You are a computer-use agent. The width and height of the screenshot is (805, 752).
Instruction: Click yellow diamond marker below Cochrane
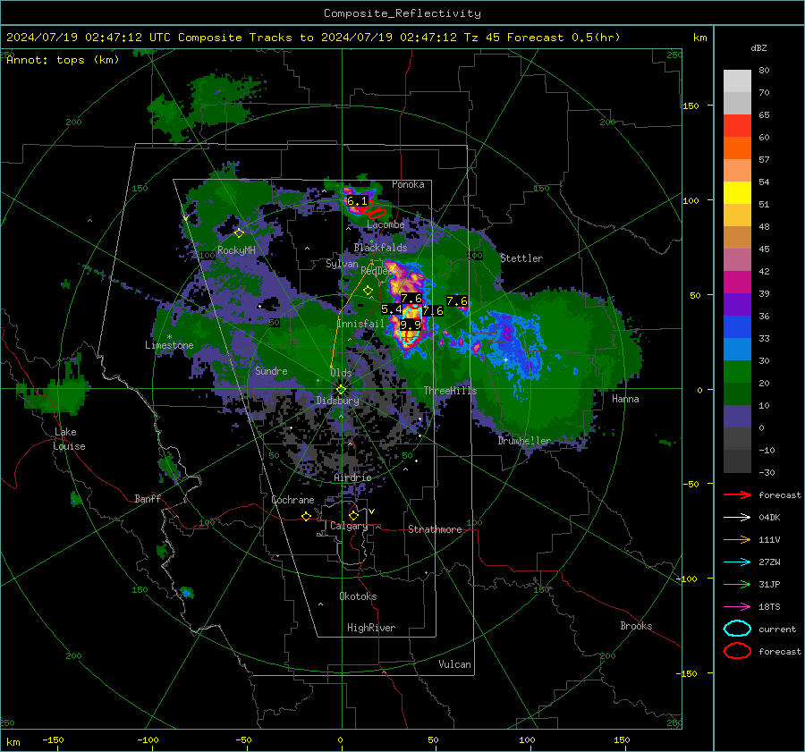point(307,516)
